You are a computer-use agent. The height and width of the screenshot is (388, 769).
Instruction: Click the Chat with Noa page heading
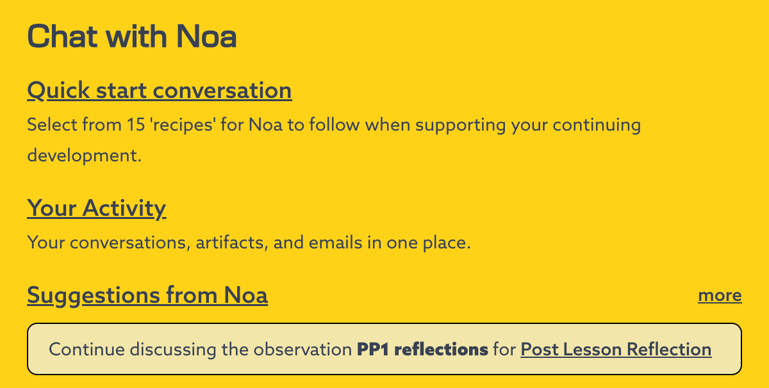[x=132, y=36]
